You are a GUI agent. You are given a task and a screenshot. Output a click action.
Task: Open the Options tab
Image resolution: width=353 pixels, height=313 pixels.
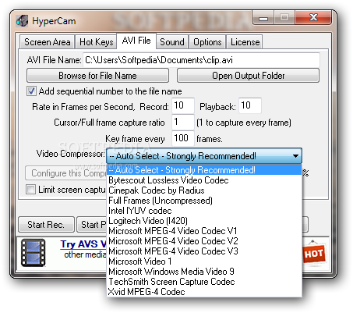click(x=207, y=42)
